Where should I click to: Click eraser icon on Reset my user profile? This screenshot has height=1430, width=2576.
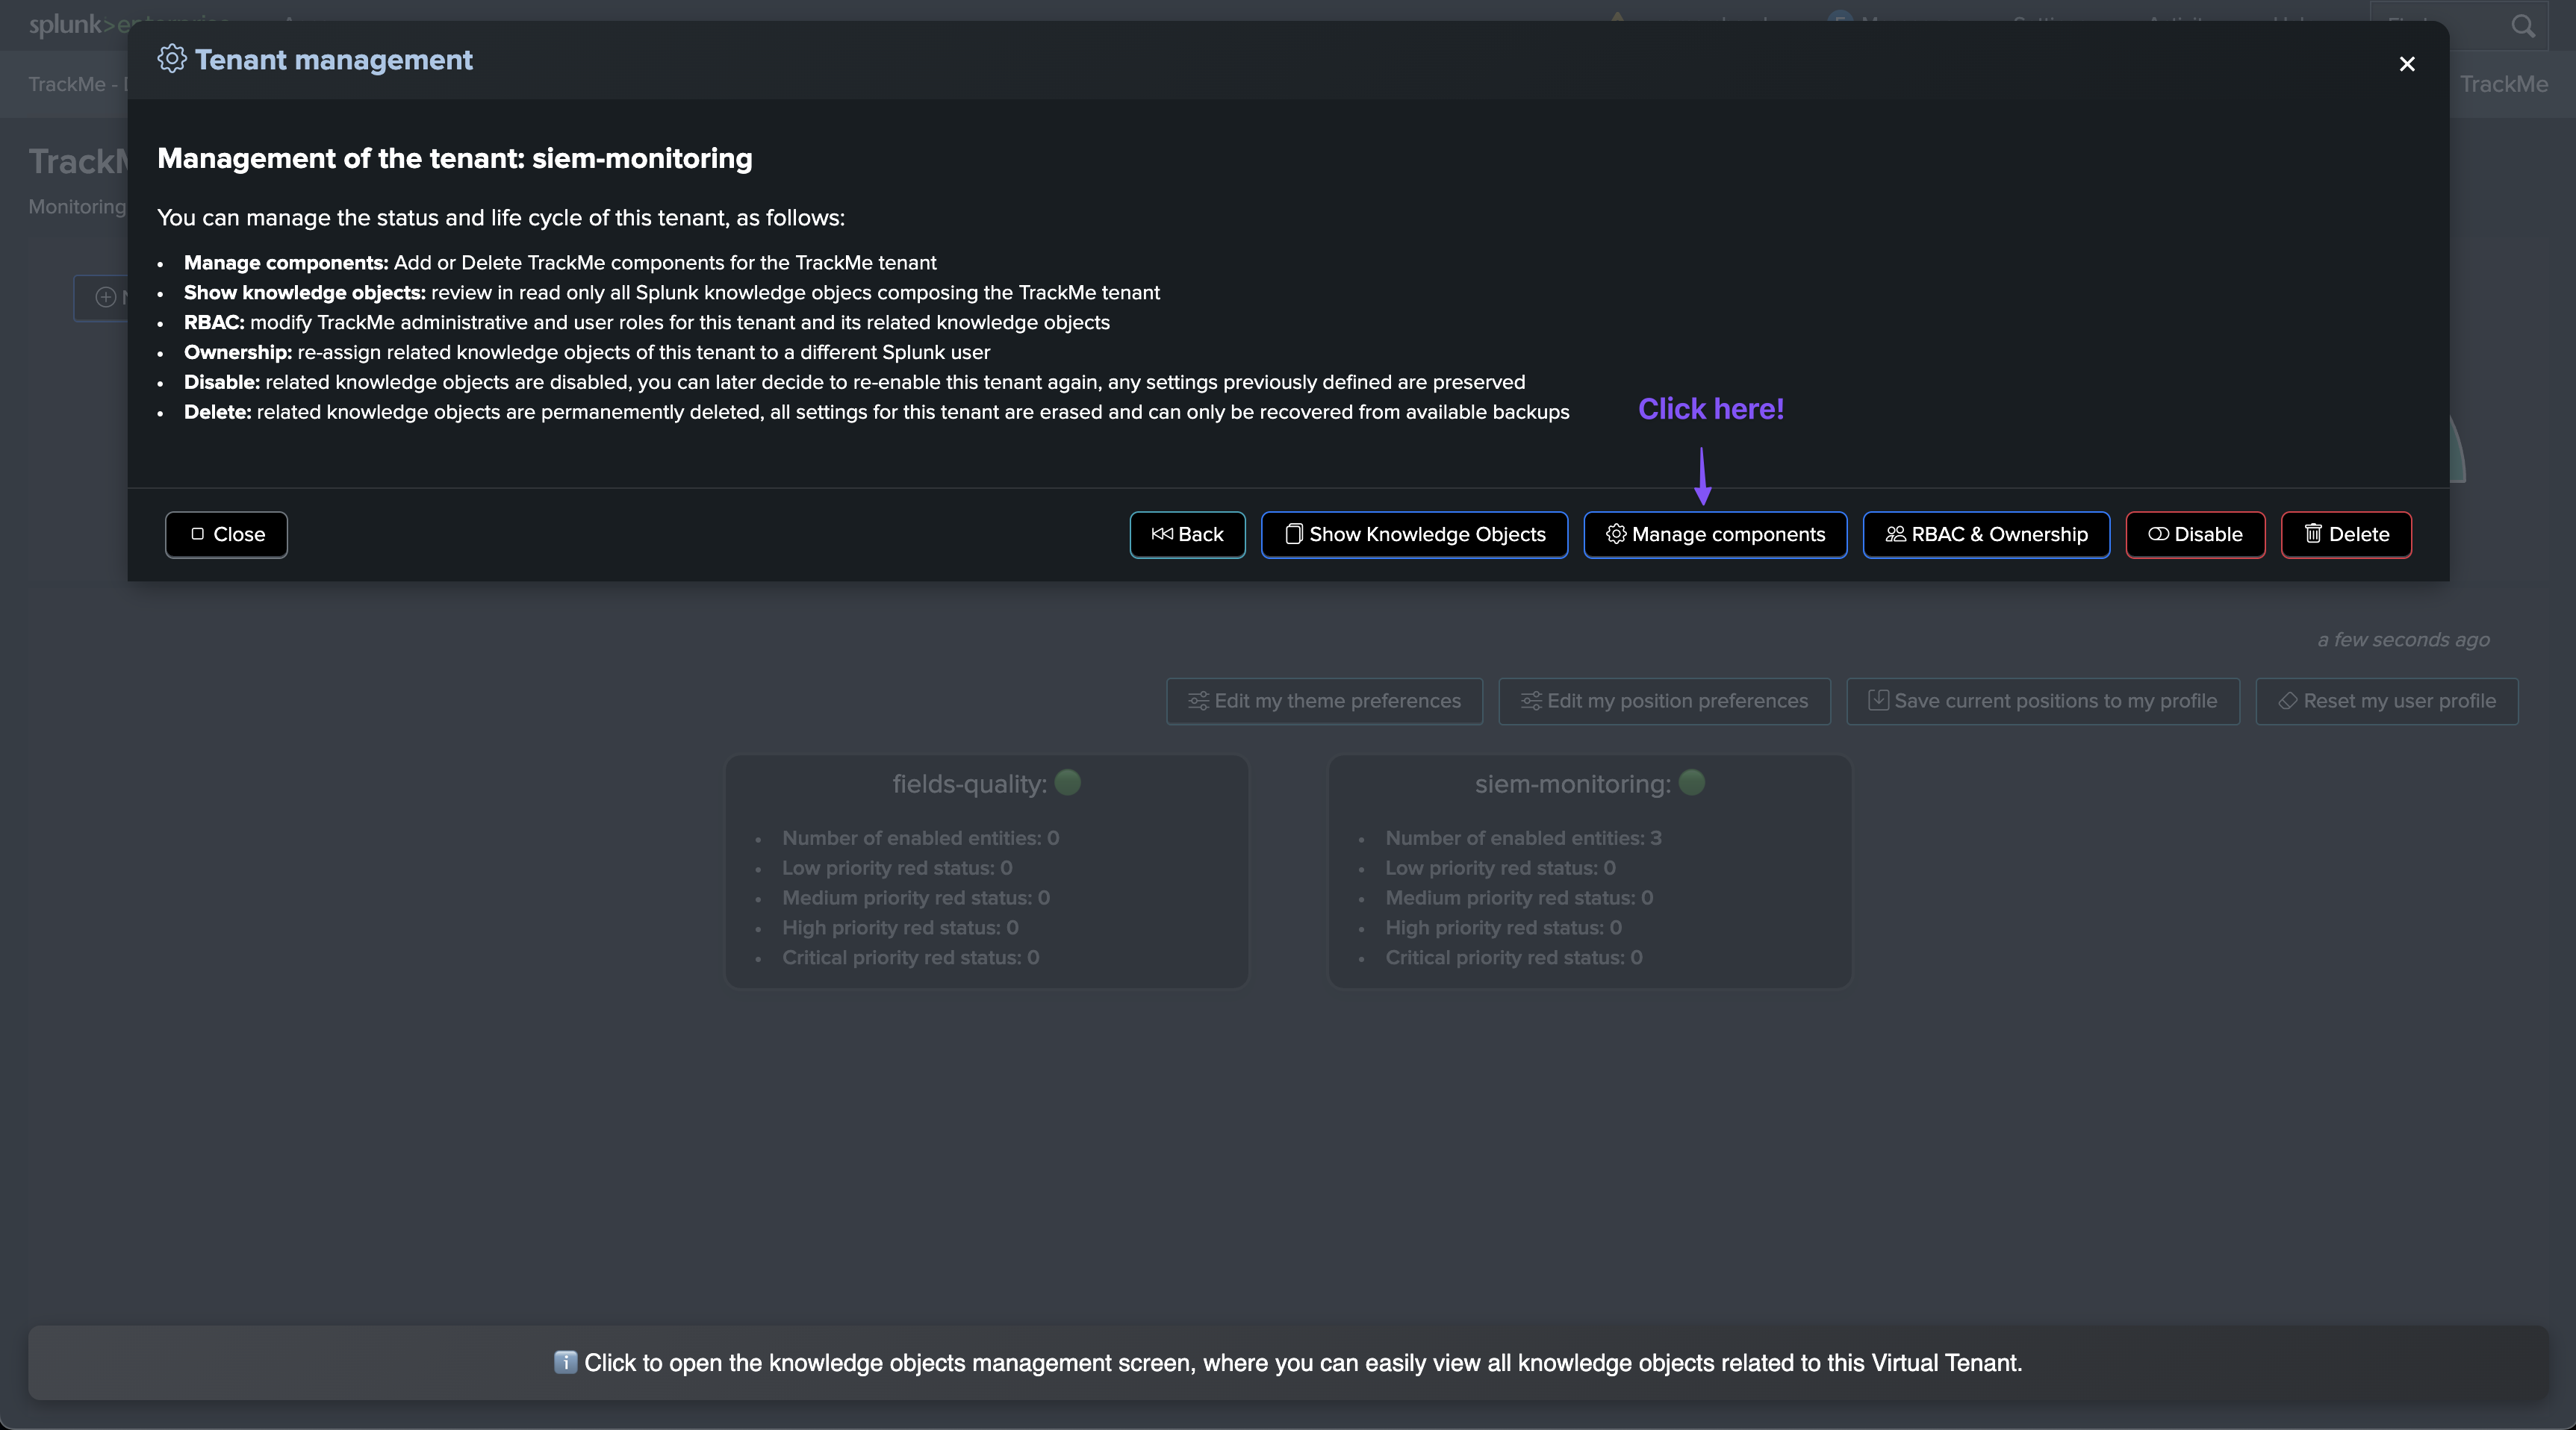pyautogui.click(x=2287, y=701)
